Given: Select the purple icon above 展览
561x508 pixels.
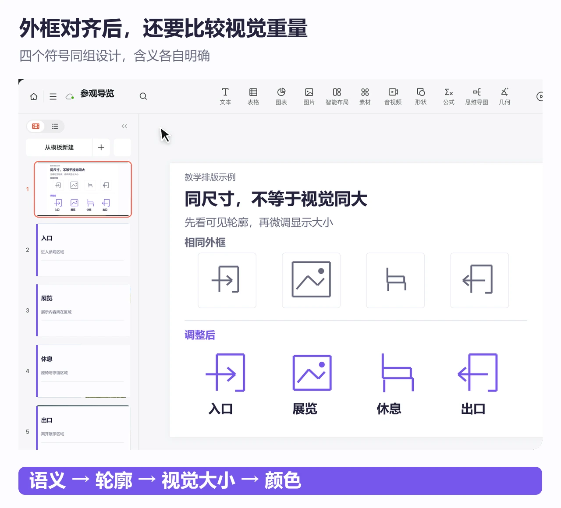Looking at the screenshot, I should coord(312,373).
